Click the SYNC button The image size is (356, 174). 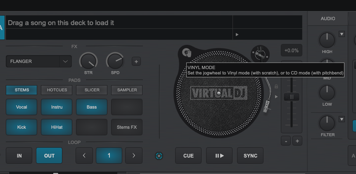pos(250,155)
